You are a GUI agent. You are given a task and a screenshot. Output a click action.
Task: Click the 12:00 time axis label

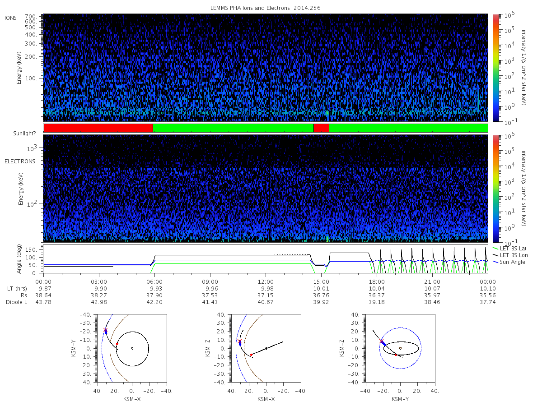[266, 282]
